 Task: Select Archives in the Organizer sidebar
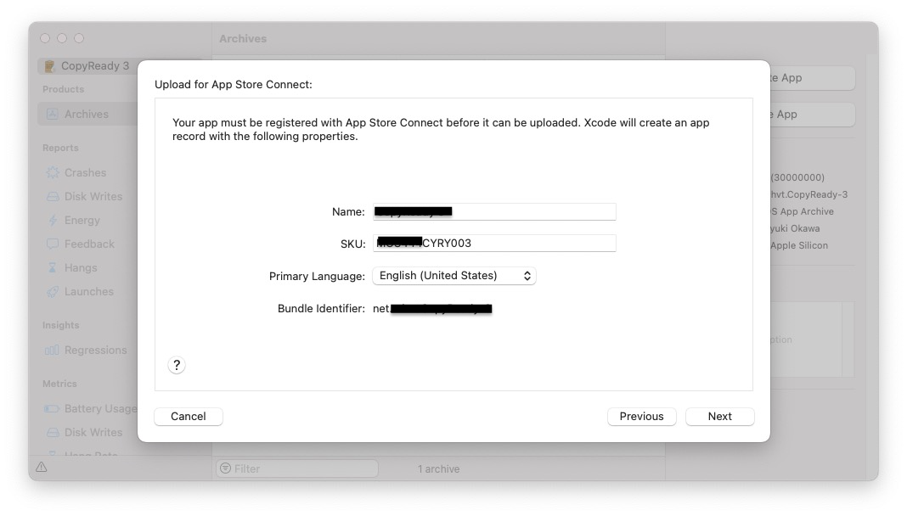point(87,114)
